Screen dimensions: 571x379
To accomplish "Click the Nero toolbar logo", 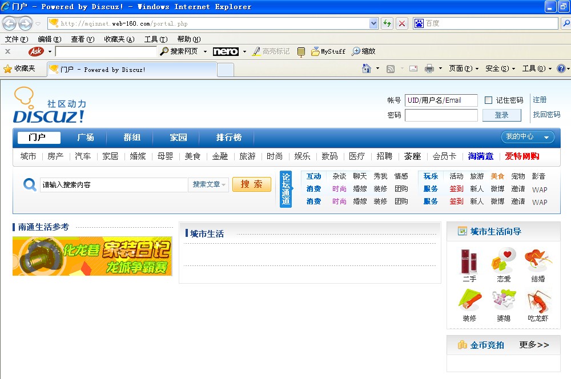I will pyautogui.click(x=226, y=51).
